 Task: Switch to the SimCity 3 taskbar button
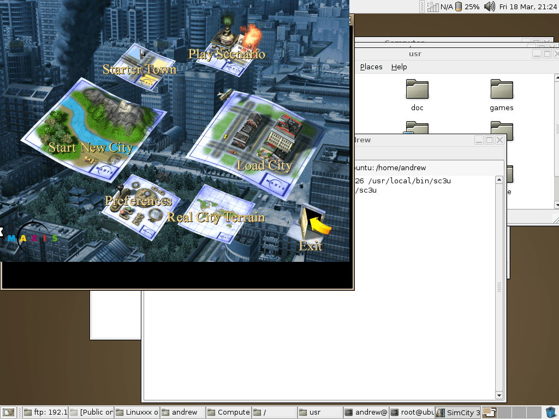click(x=457, y=412)
